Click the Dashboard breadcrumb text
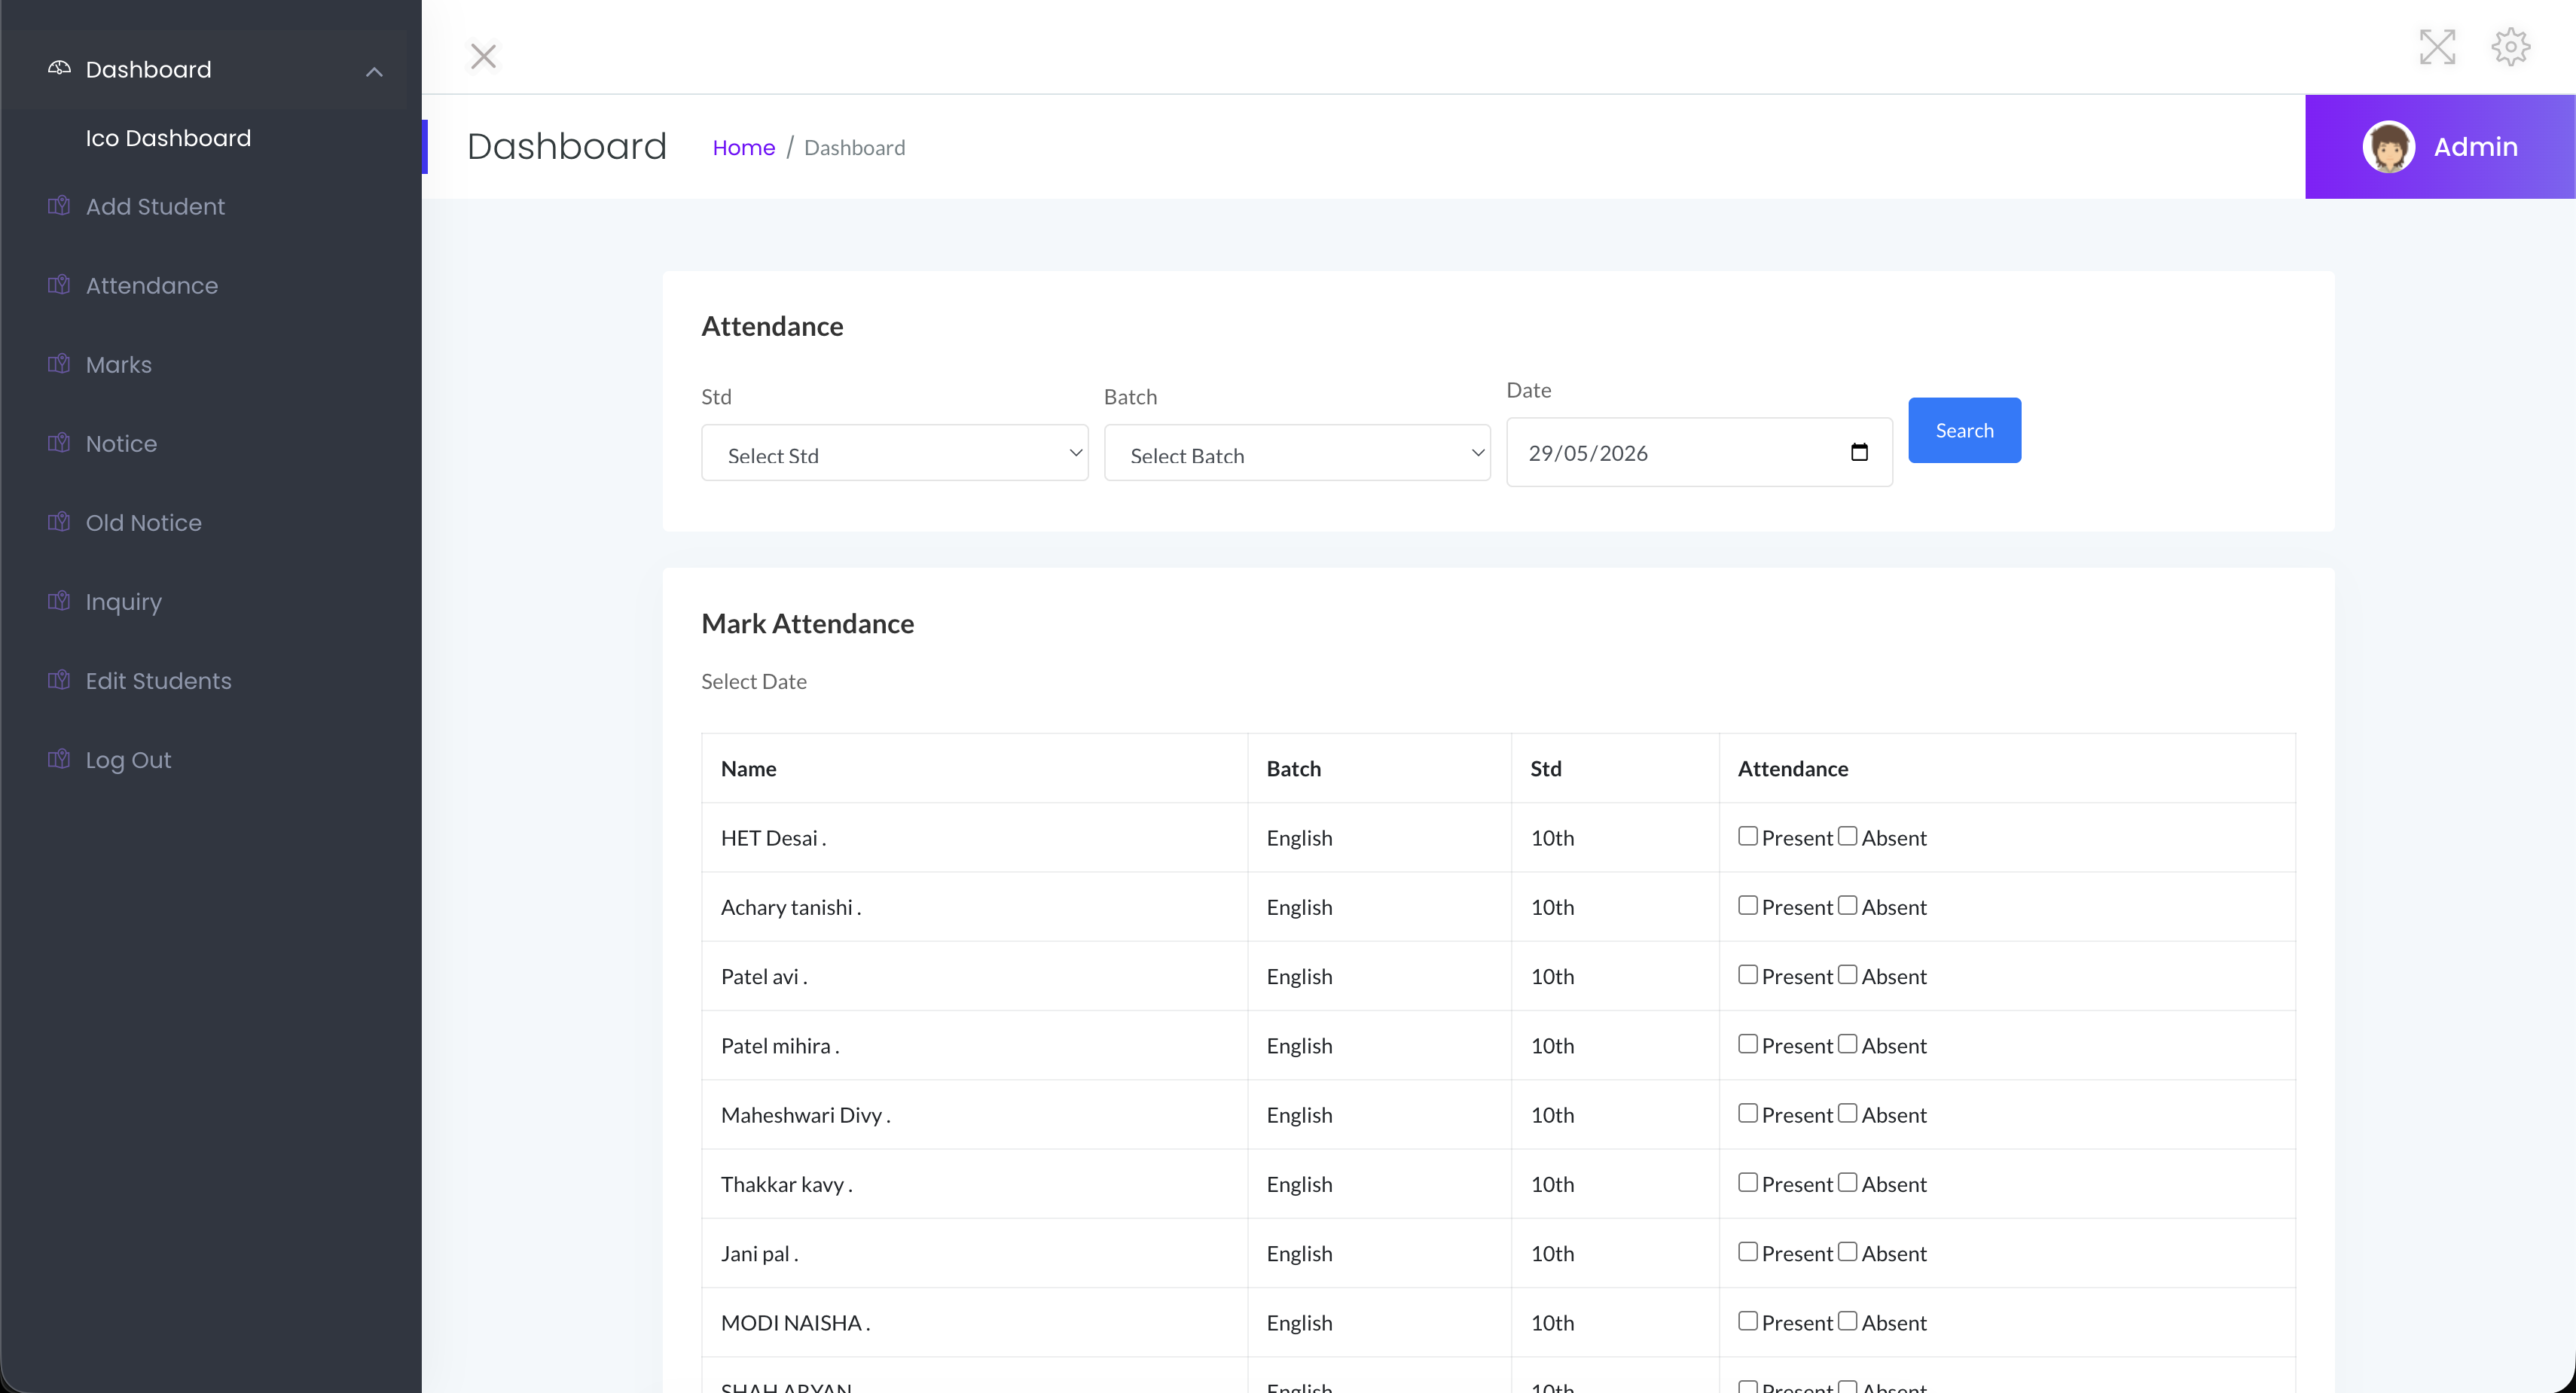This screenshot has height=1393, width=2576. pos(854,147)
